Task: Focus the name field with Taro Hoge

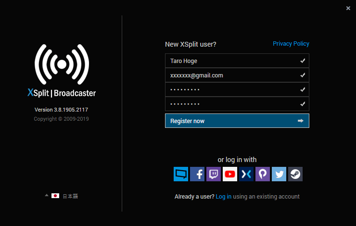Action: pos(237,61)
